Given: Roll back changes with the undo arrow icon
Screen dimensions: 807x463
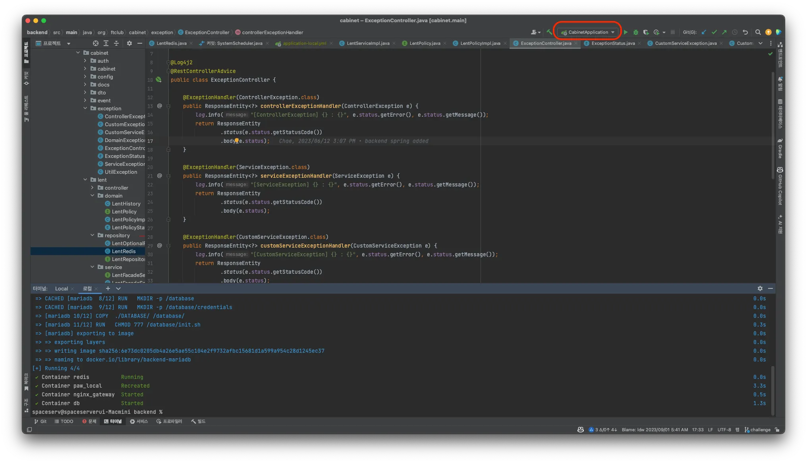Looking at the screenshot, I should [x=745, y=32].
